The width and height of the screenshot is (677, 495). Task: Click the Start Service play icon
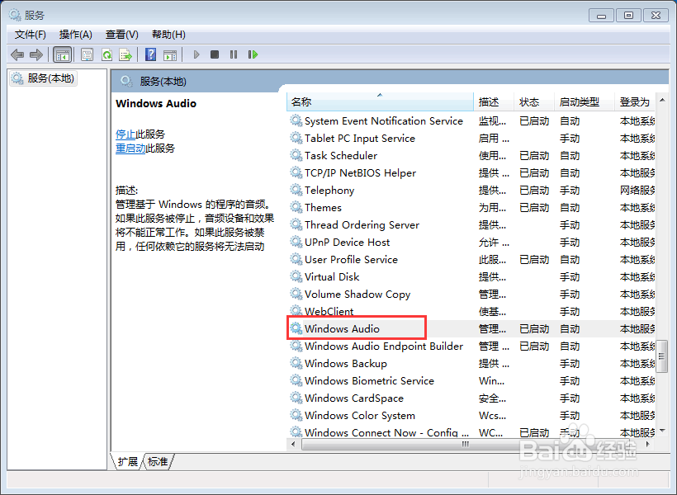coord(196,54)
